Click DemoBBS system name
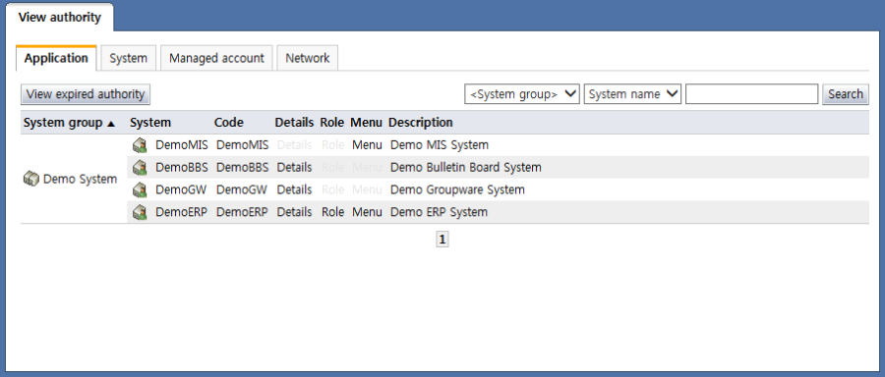 pos(182,167)
